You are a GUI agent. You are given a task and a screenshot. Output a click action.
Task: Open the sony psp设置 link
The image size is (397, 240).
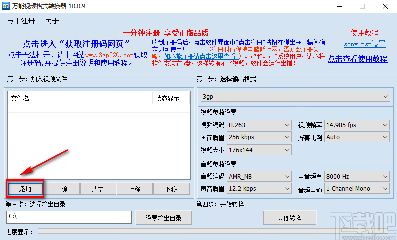364,44
